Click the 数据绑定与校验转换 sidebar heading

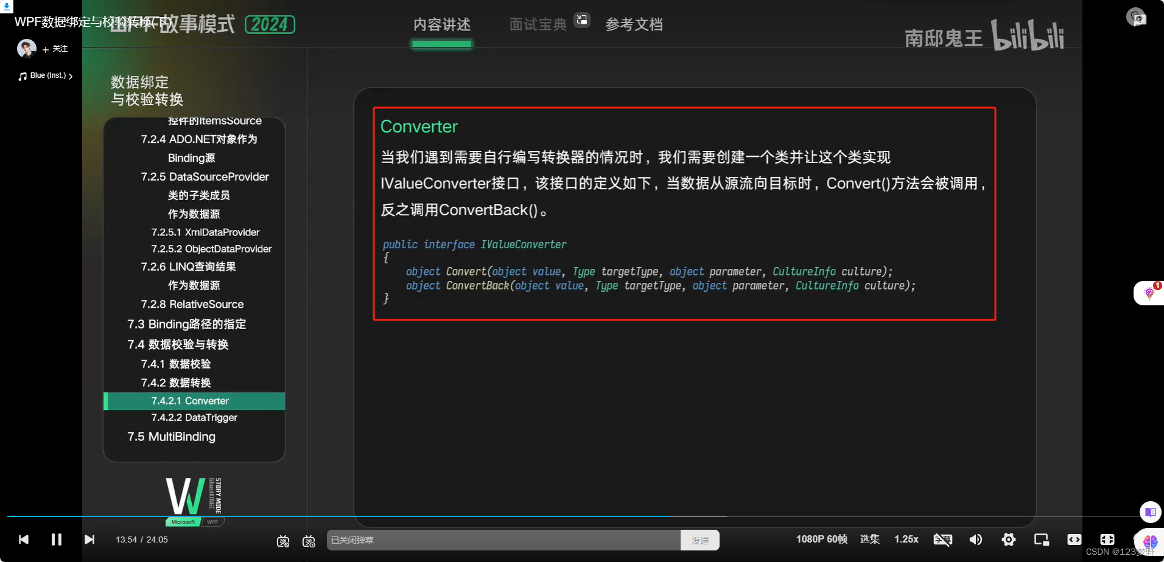(147, 91)
